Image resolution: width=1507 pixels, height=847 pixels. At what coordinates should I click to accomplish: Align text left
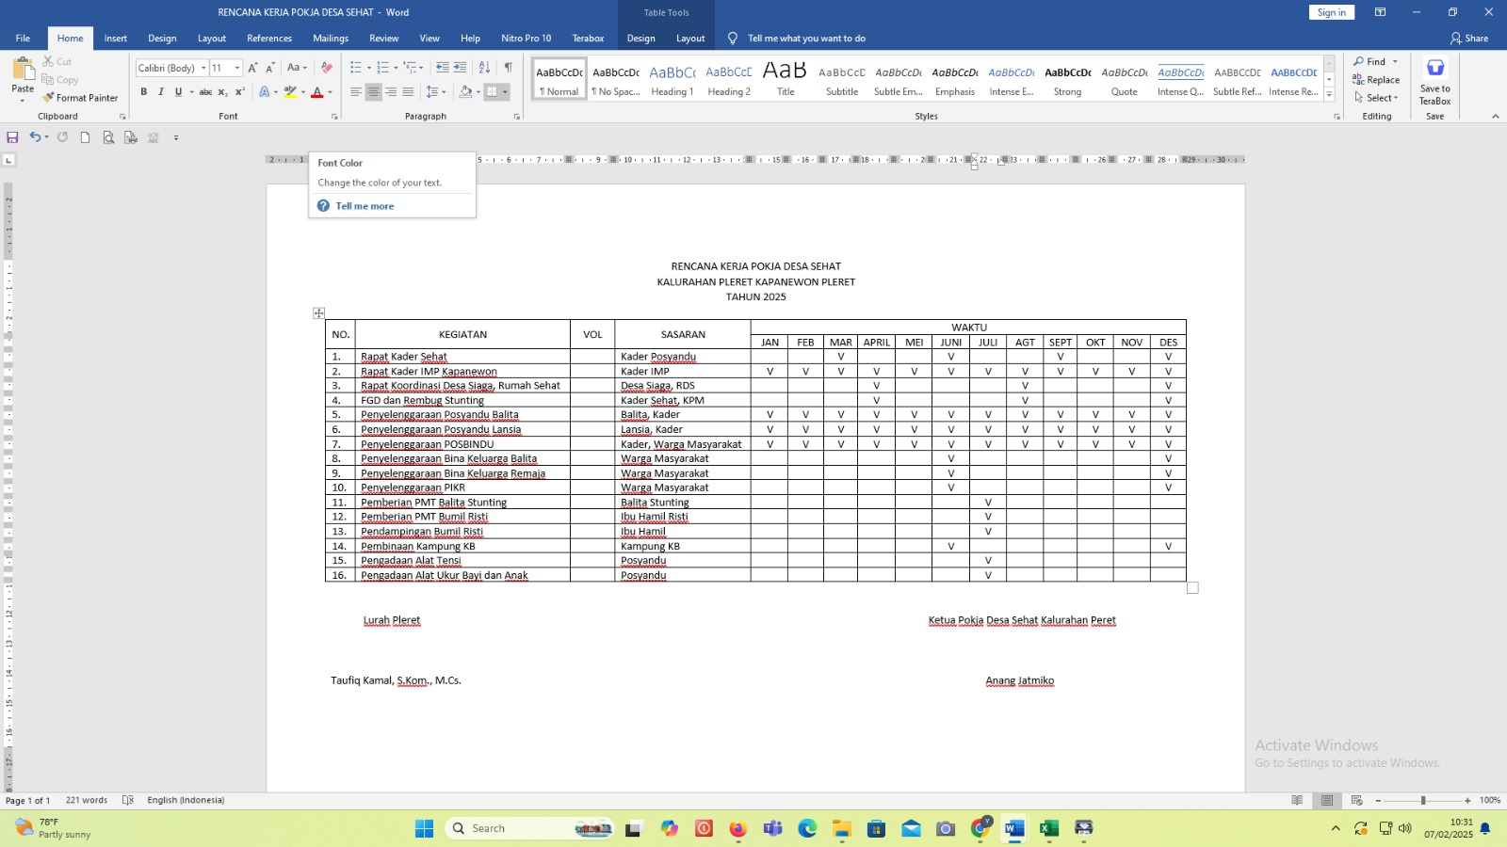(x=356, y=92)
